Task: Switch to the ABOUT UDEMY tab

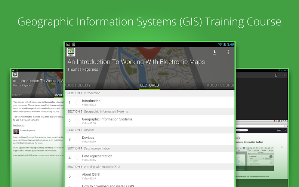Action: pos(77,85)
